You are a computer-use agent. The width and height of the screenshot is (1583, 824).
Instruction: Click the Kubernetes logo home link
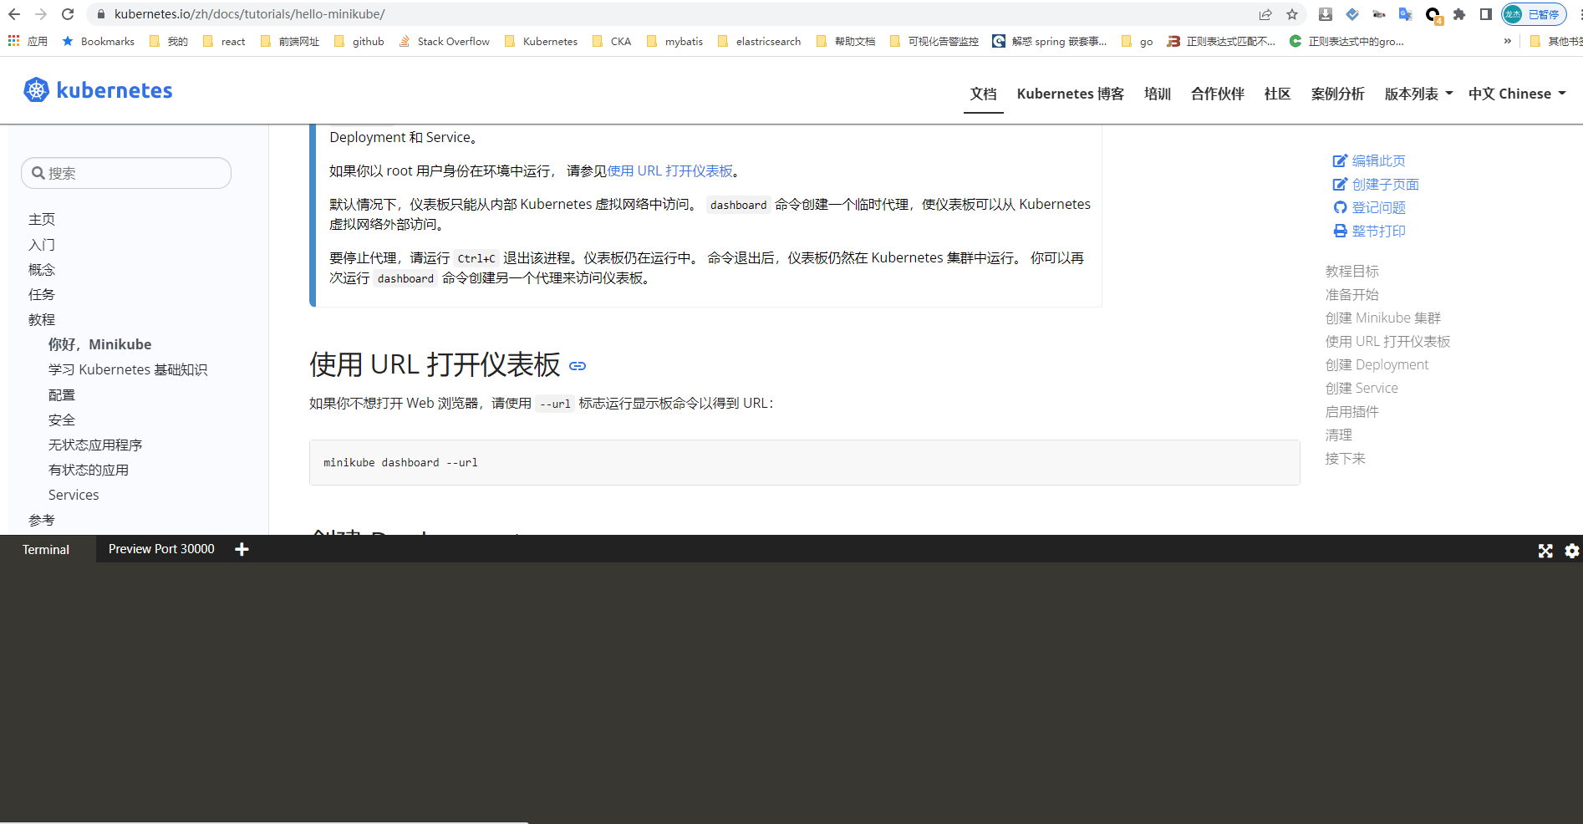coord(98,90)
